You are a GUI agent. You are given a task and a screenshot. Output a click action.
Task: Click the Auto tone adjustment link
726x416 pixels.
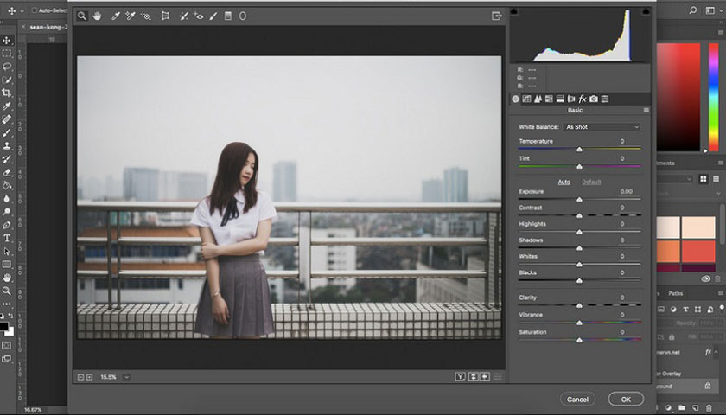point(564,182)
